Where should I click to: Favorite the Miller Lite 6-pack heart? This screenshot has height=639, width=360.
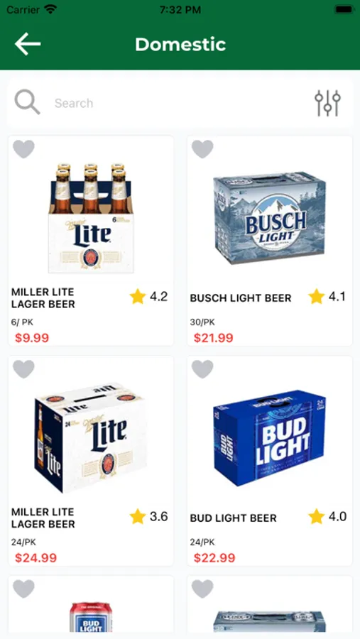tap(23, 149)
